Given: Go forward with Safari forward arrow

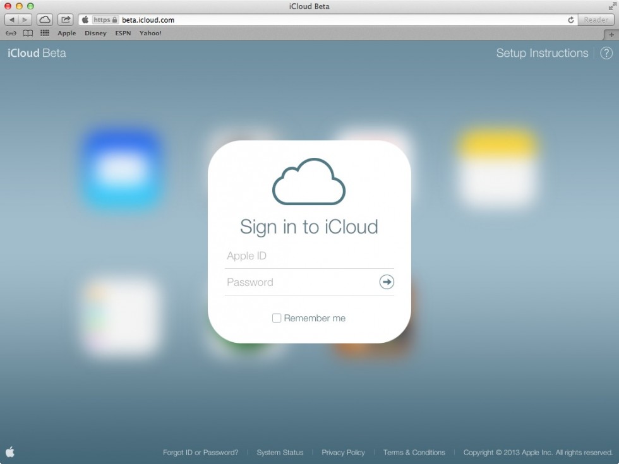Looking at the screenshot, I should click(x=25, y=20).
